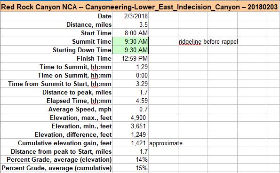This screenshot has width=280, height=173.
Task: Click the Elevation min value 3,651
Action: (130, 126)
